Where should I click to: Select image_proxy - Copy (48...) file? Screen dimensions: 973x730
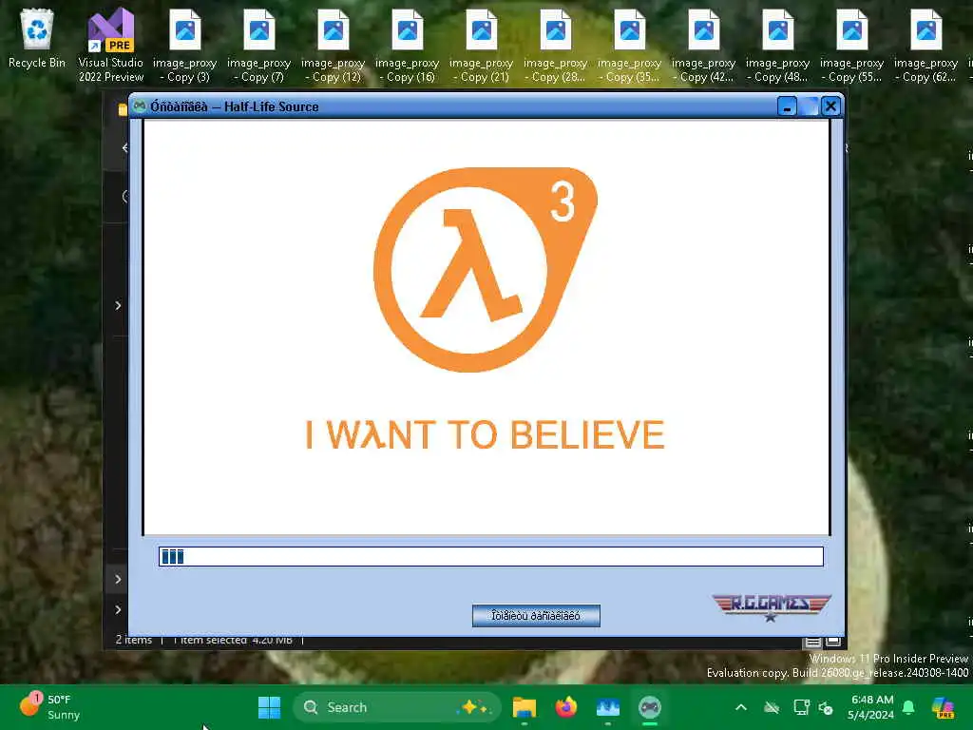[777, 46]
